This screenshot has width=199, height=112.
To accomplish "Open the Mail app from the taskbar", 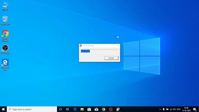I will coord(96,109).
